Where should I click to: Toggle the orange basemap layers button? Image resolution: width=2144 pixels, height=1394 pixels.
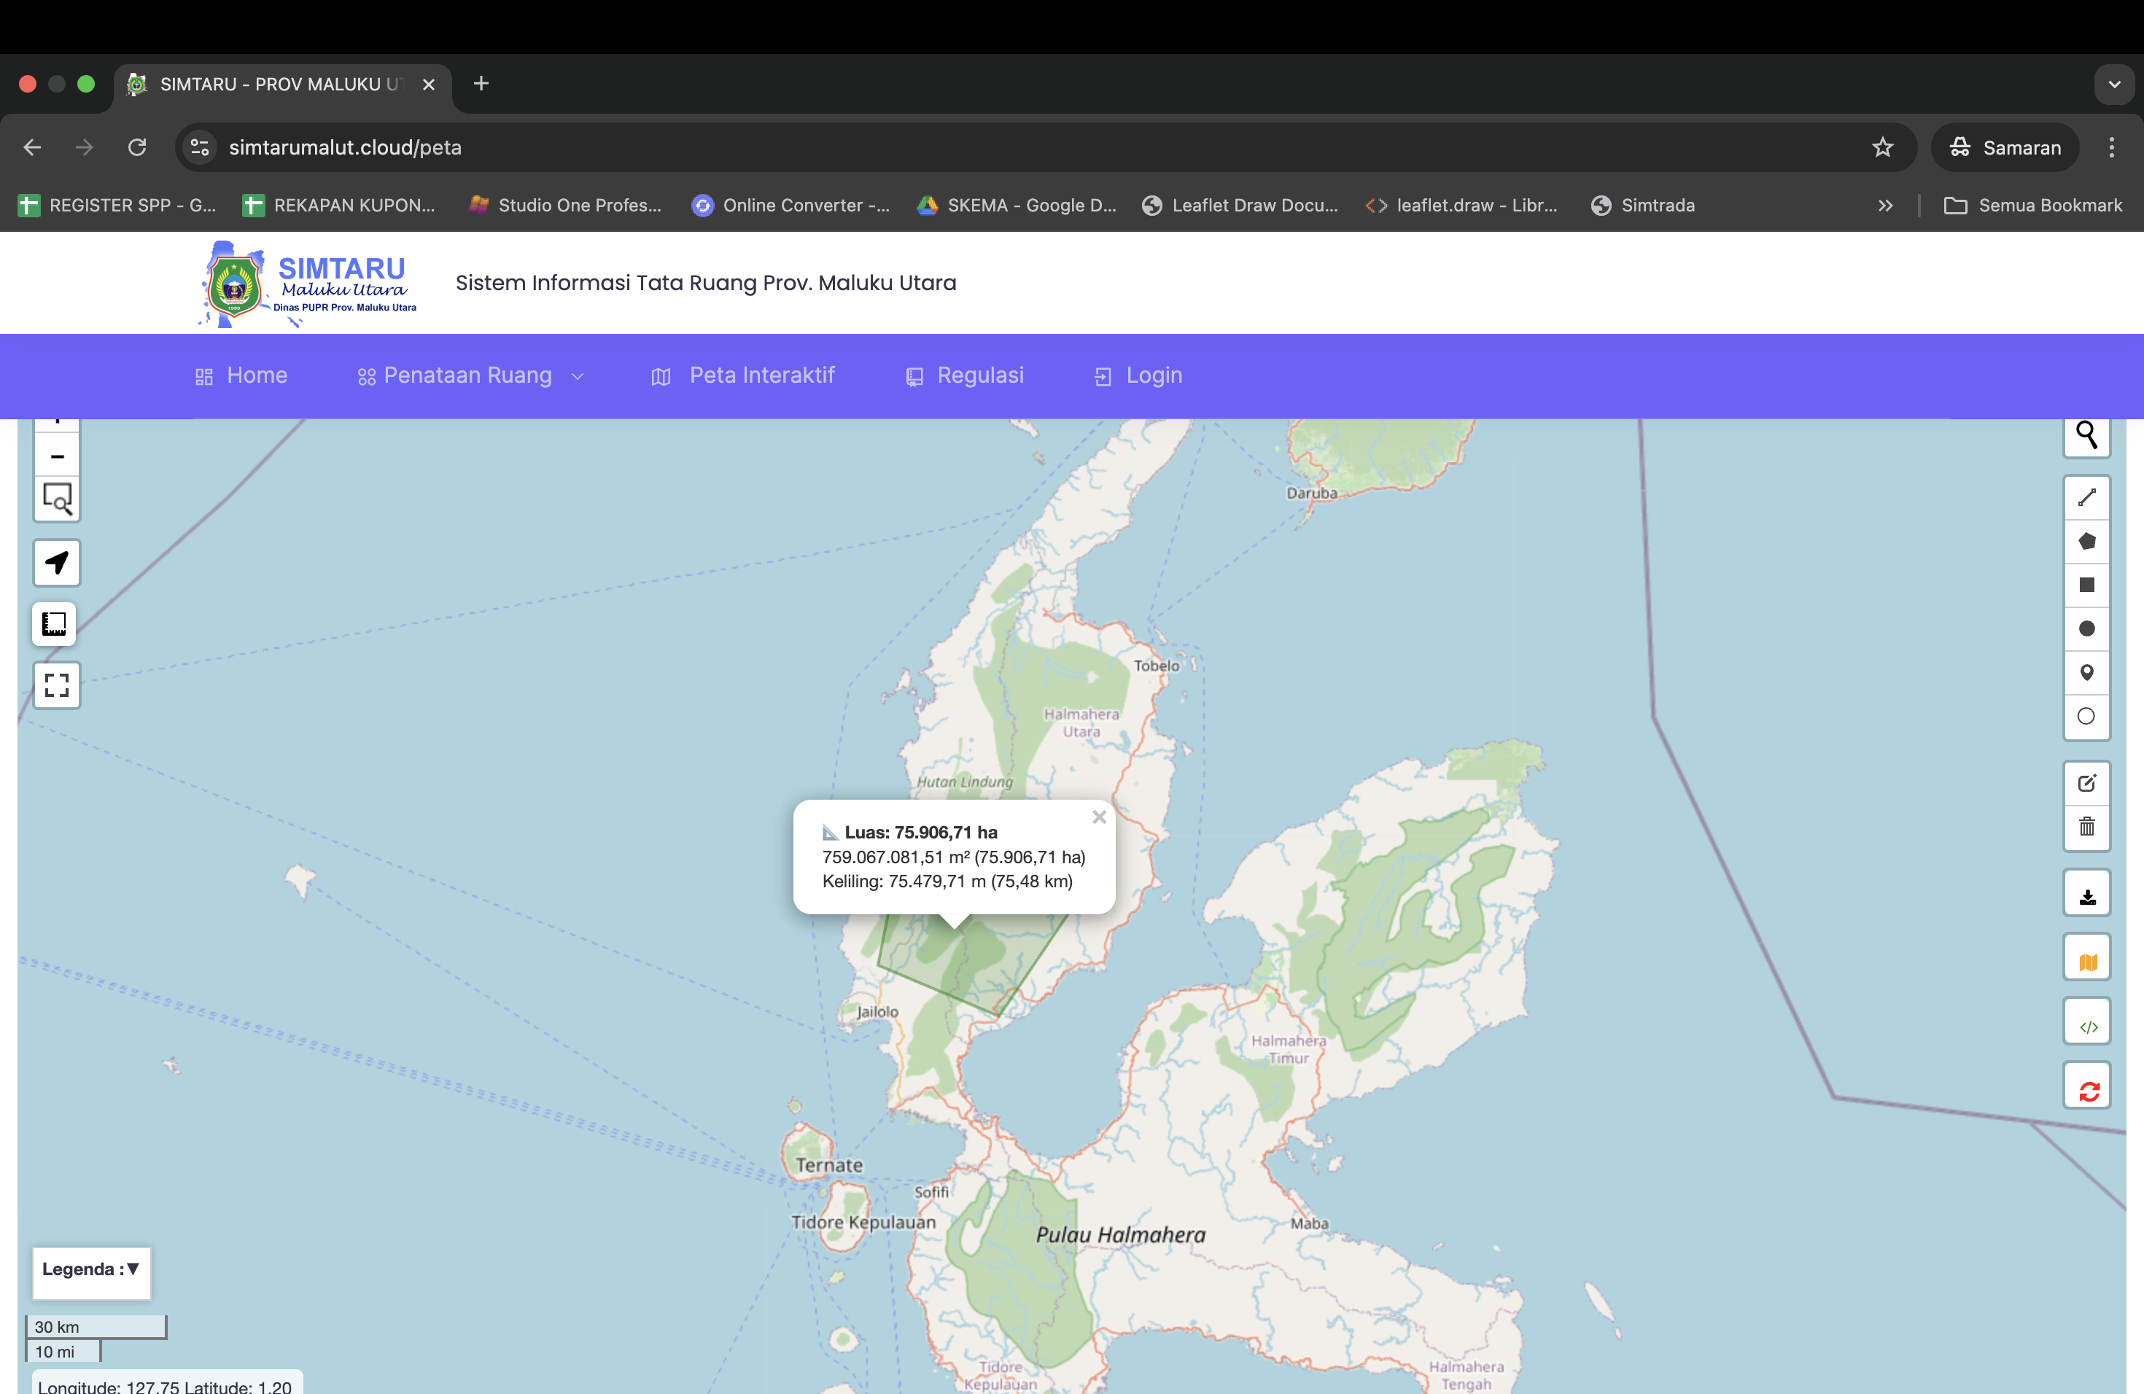click(2086, 960)
